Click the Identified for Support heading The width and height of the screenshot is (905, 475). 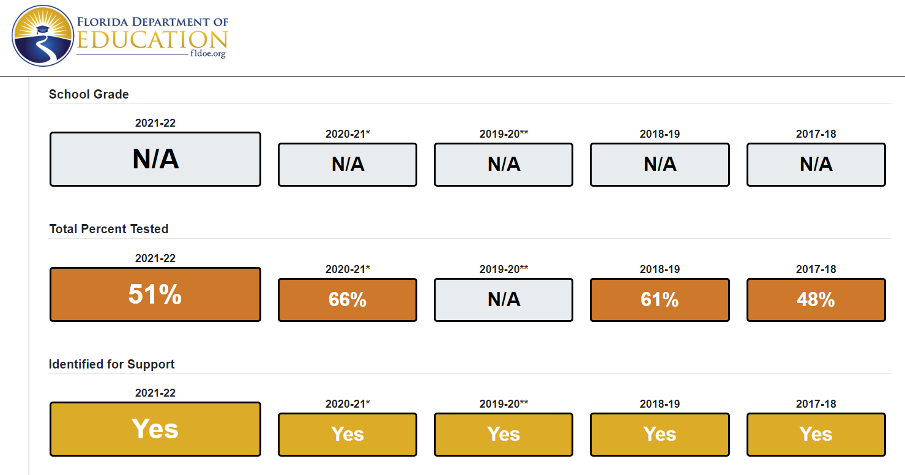pyautogui.click(x=112, y=364)
